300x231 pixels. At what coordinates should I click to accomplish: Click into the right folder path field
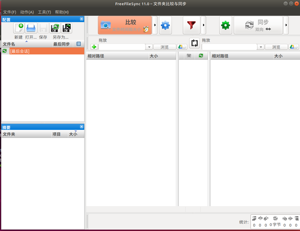pos(229,47)
